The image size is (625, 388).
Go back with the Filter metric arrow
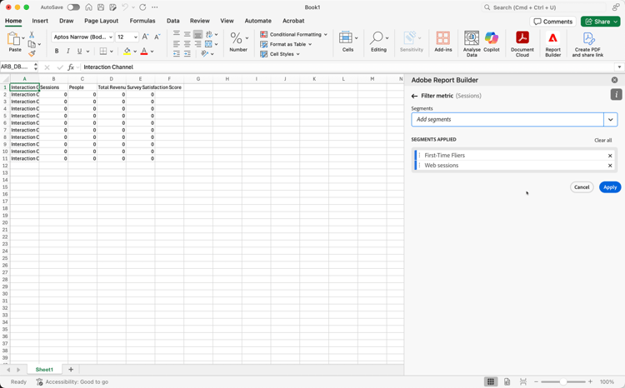point(414,96)
